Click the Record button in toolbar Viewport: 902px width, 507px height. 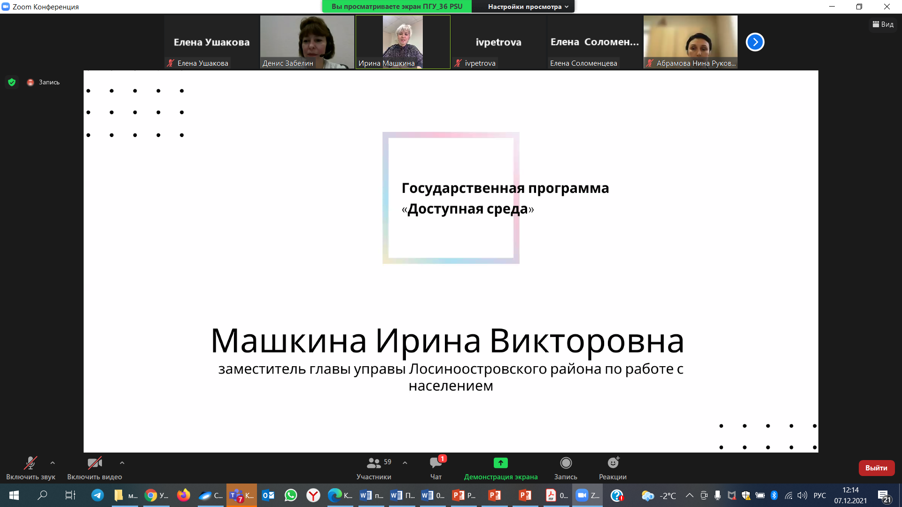tap(566, 463)
